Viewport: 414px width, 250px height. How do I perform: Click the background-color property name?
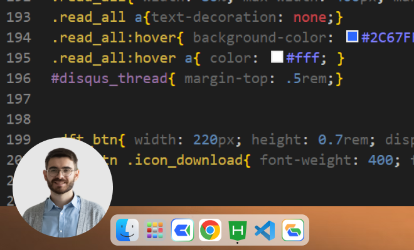(259, 37)
